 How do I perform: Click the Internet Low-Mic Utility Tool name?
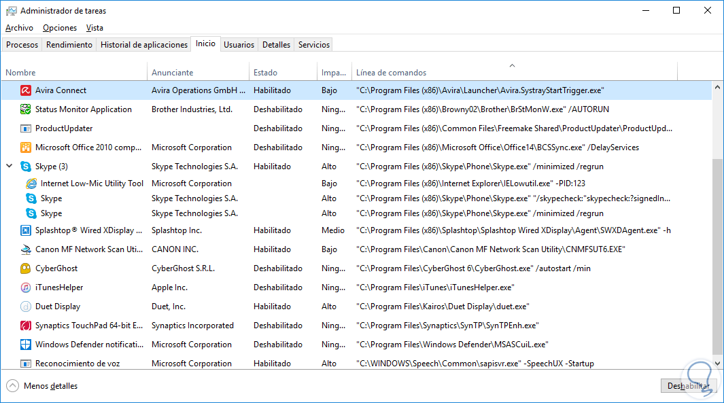pos(92,183)
